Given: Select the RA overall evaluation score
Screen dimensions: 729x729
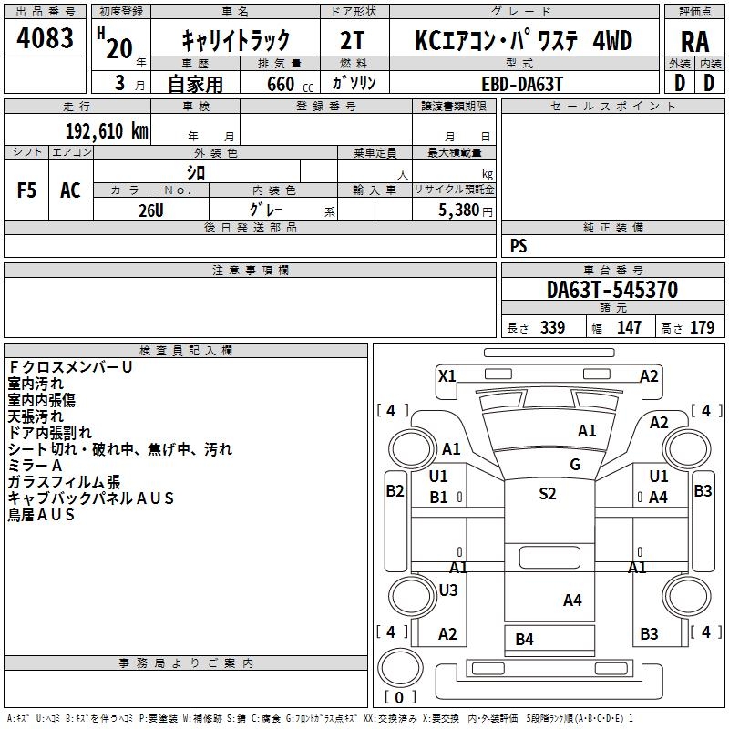Looking at the screenshot, I should tap(695, 41).
